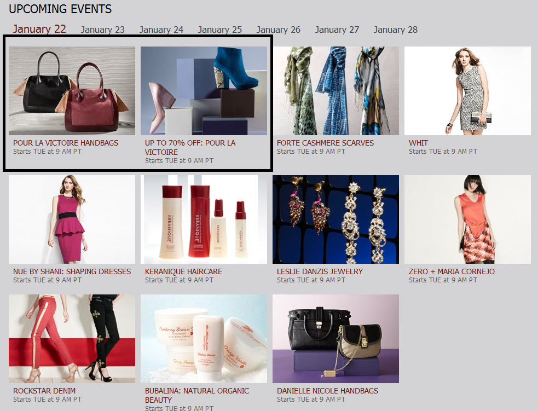538x411 pixels.
Task: Follow the UP TO 70% OFF: POUR LA VICTOIRE link
Action: tap(190, 148)
